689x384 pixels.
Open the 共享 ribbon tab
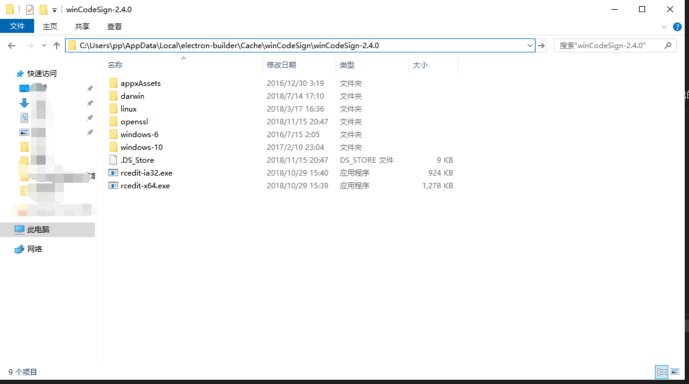click(x=82, y=26)
